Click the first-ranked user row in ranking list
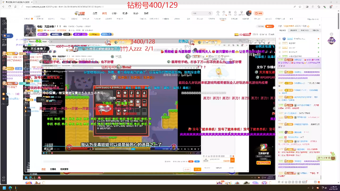The height and width of the screenshot is (191, 340). [299, 39]
